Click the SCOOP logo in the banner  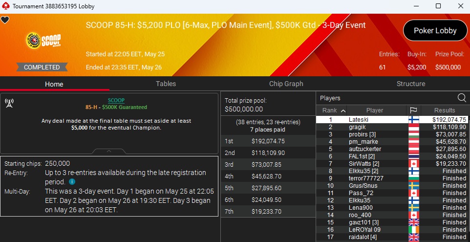click(43, 41)
